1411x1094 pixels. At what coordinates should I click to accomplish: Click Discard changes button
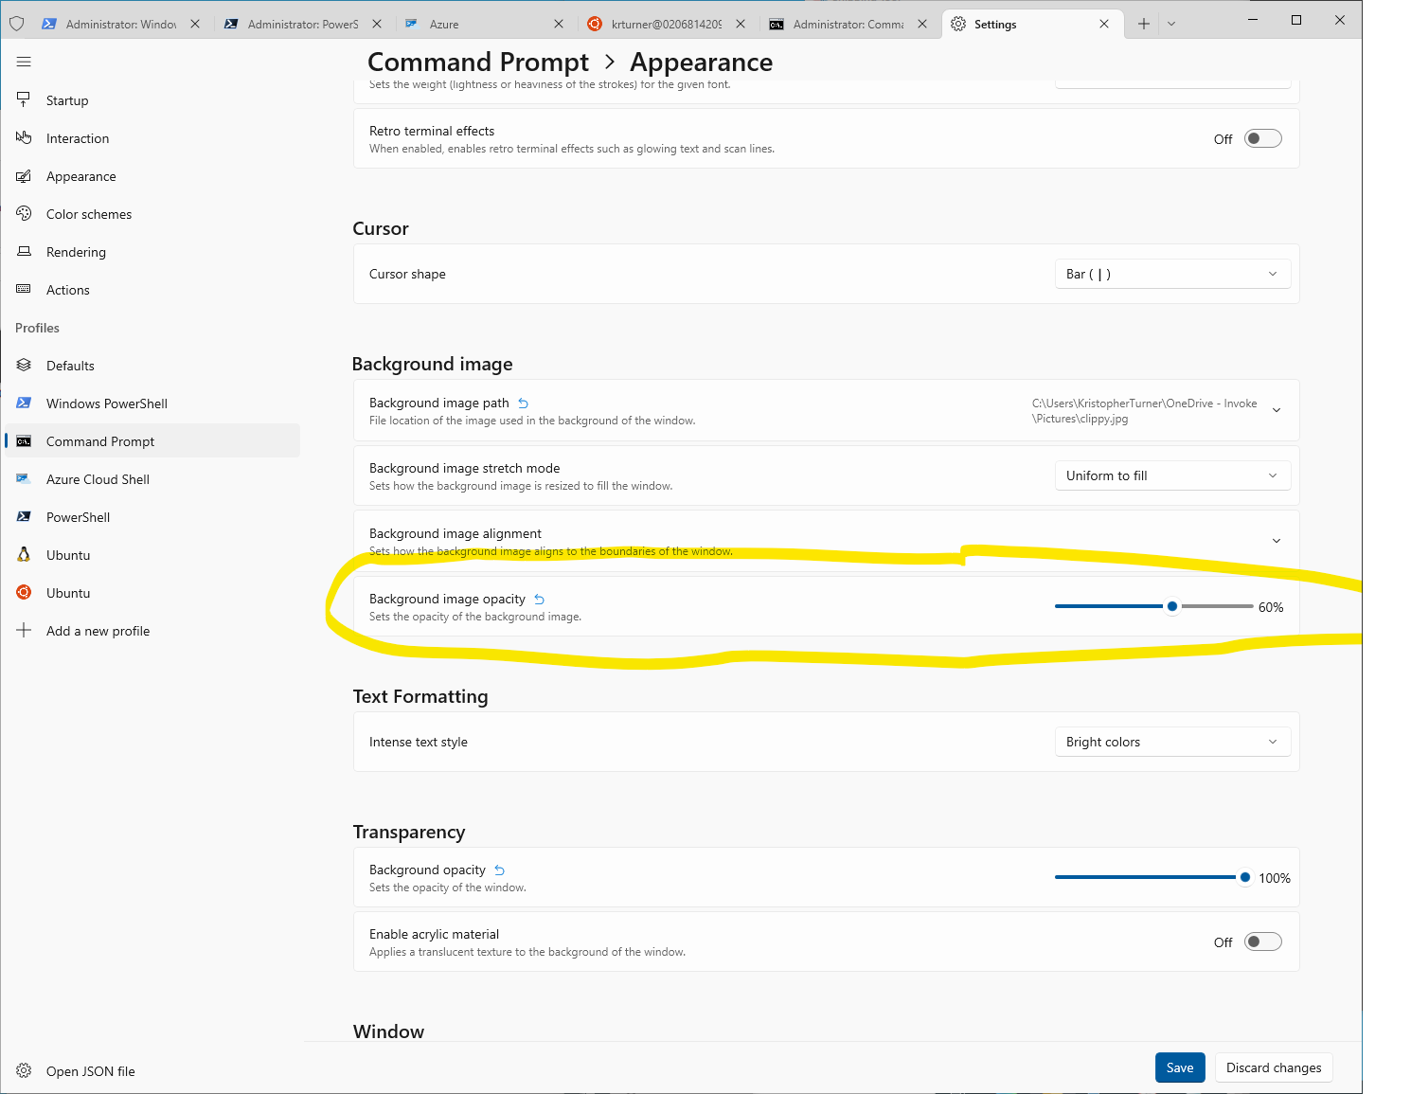pyautogui.click(x=1273, y=1067)
